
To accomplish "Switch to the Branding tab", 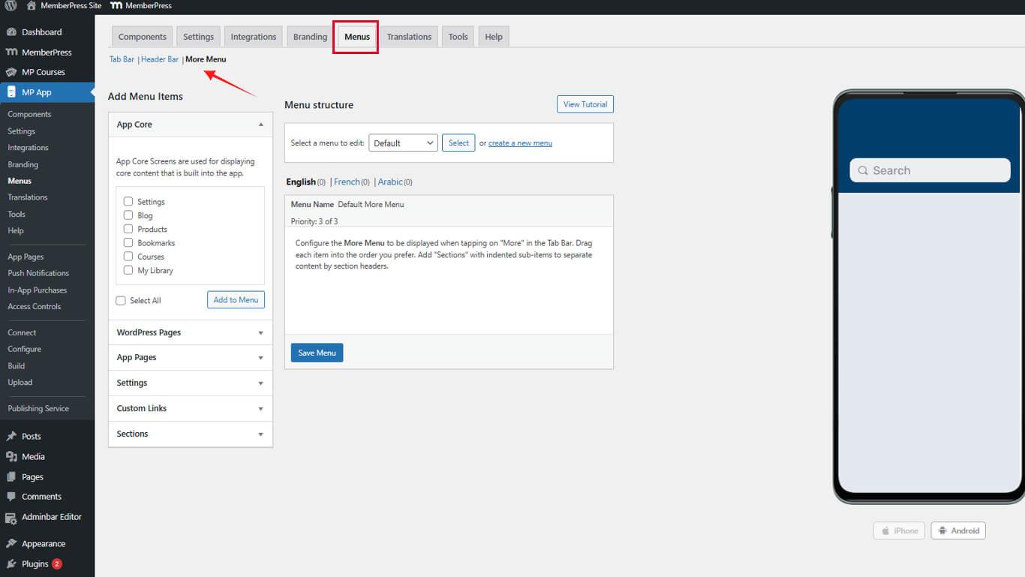I will pyautogui.click(x=310, y=37).
